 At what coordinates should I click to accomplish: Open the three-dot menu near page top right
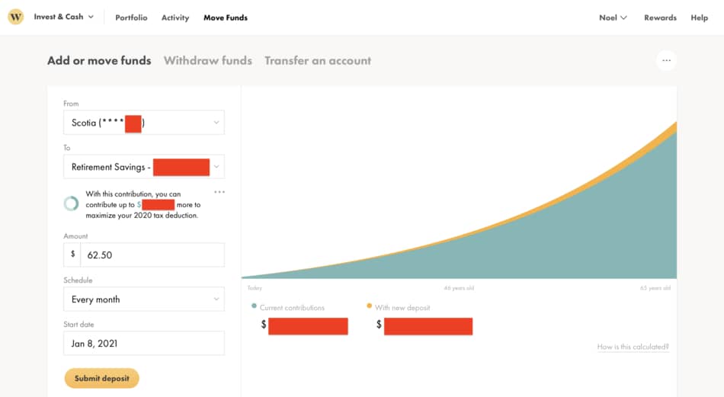coord(666,60)
